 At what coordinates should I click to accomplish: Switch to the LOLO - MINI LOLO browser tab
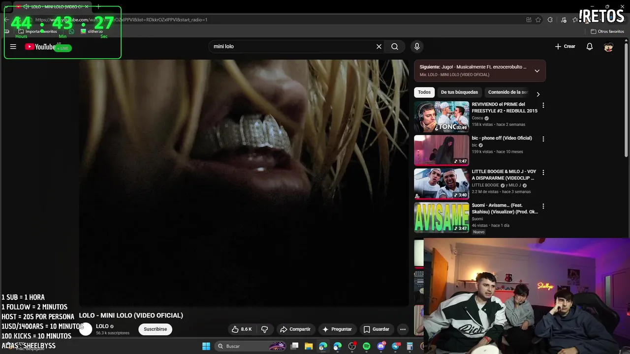[52, 6]
